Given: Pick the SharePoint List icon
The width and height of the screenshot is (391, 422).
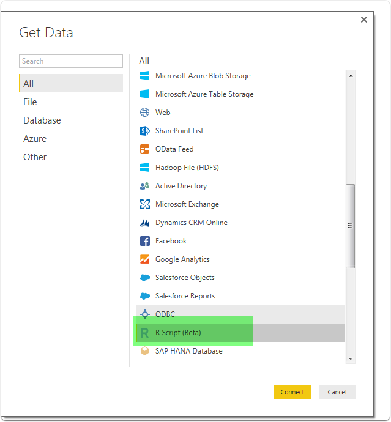Looking at the screenshot, I should (x=145, y=131).
